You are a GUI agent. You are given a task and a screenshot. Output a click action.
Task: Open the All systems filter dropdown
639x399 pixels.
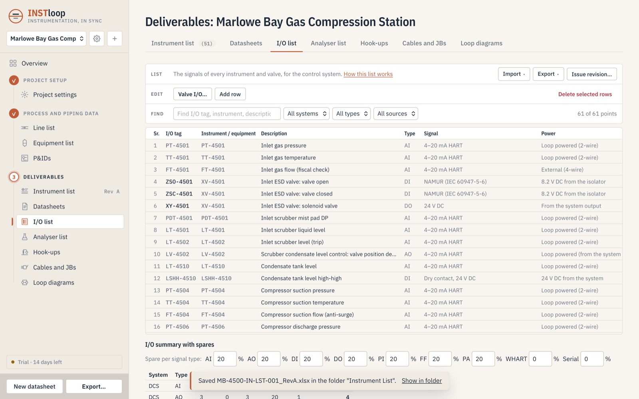pyautogui.click(x=307, y=114)
